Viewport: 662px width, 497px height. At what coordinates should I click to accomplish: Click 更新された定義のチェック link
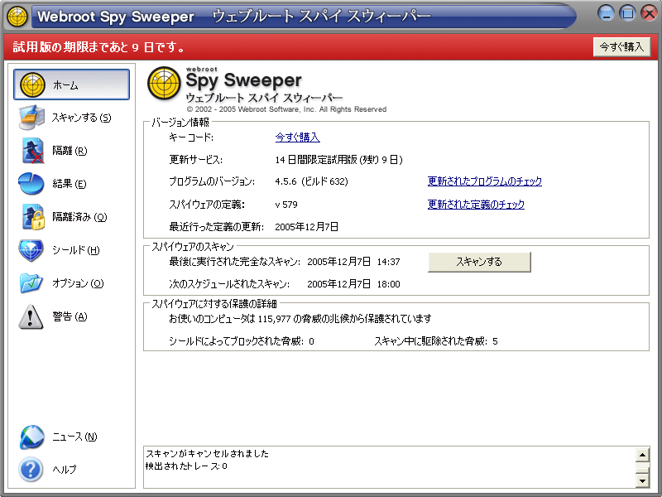[476, 204]
